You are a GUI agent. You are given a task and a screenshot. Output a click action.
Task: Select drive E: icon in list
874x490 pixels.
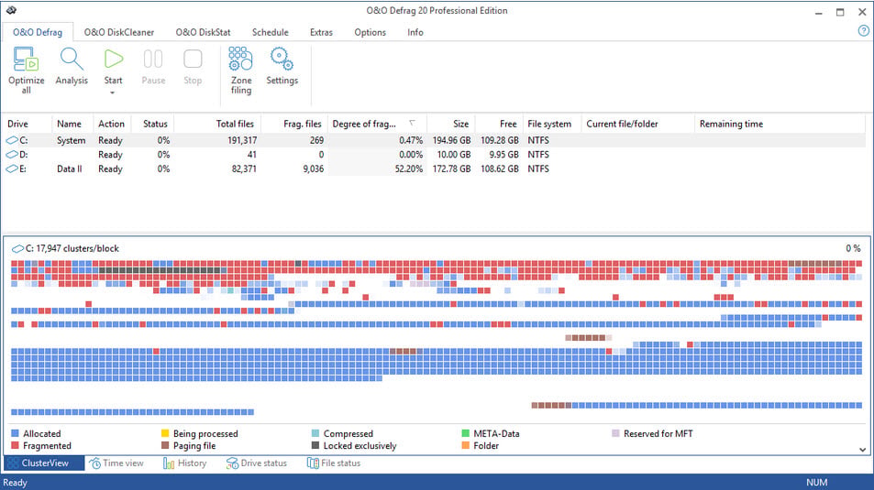pos(12,169)
